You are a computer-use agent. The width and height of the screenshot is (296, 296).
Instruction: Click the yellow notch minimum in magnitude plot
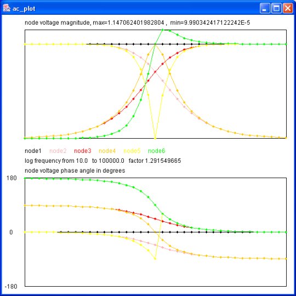click(155, 138)
